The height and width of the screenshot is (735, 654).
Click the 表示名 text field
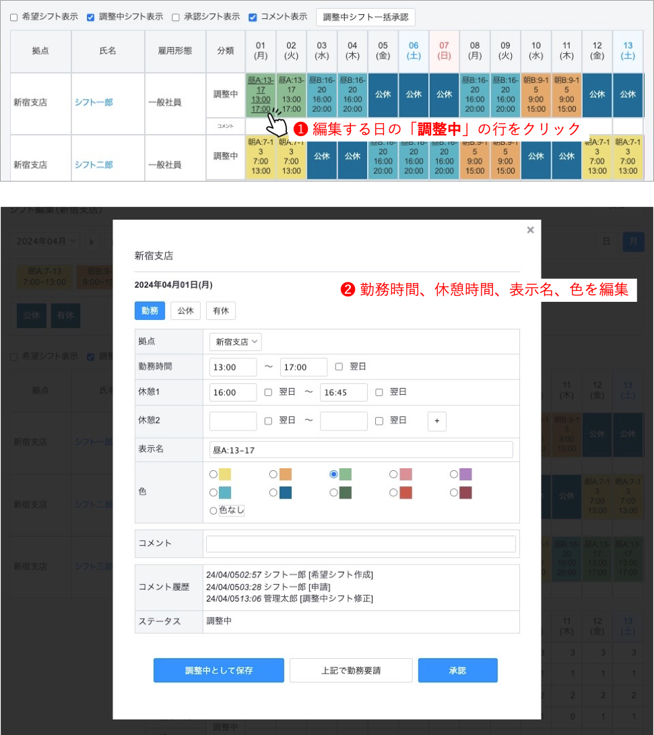coord(361,450)
